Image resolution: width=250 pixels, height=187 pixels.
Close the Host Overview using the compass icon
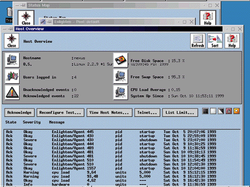tap(12, 41)
